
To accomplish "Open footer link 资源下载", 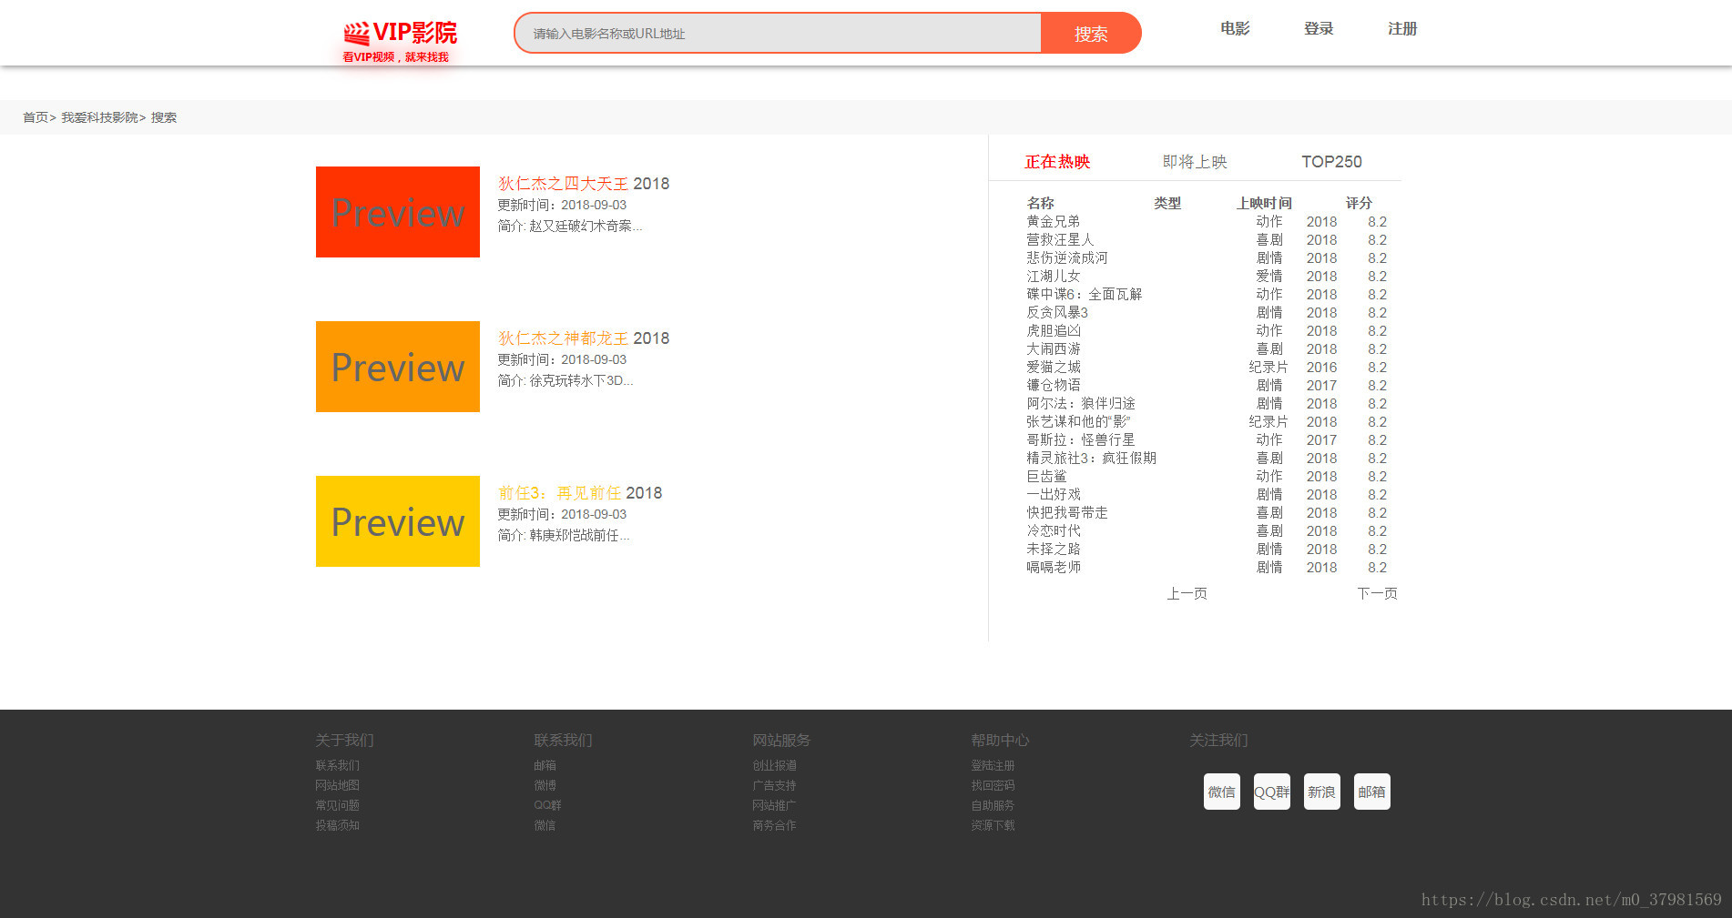I will 993,825.
